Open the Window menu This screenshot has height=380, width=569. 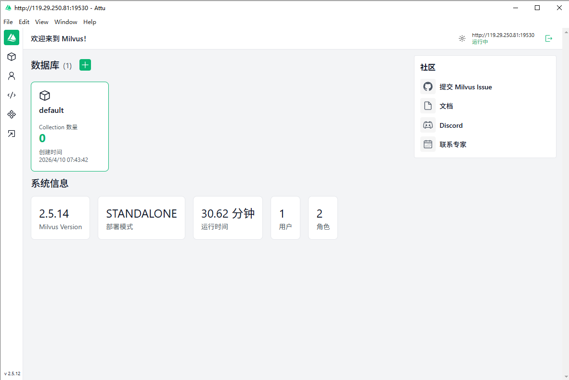(x=65, y=22)
